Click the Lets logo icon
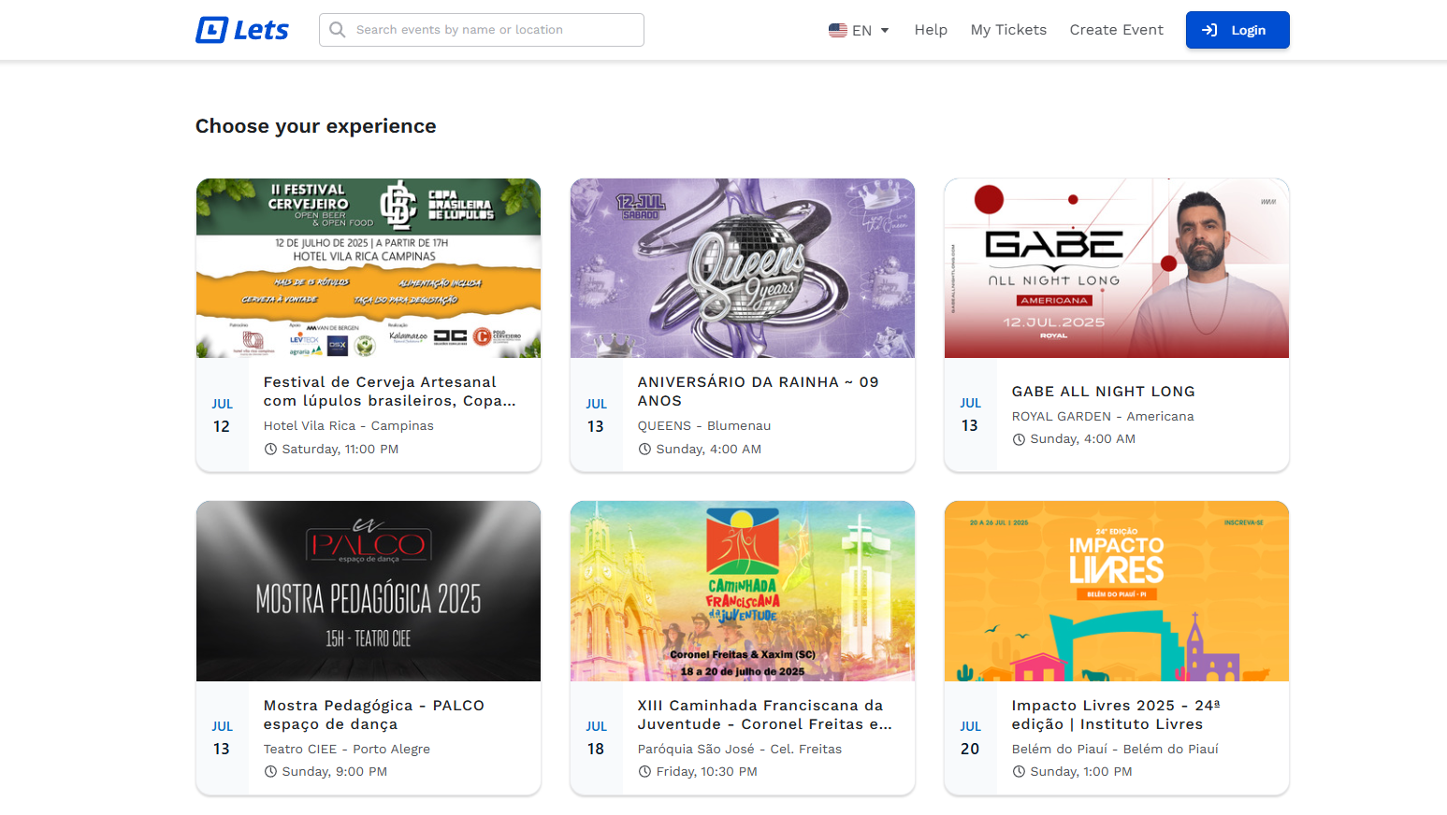Screen dimensions: 1447x815 (211, 30)
